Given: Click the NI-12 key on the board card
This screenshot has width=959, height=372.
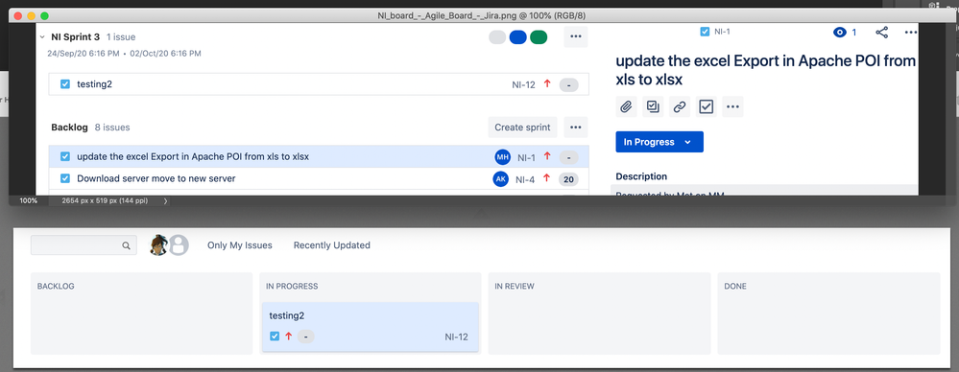Looking at the screenshot, I should [x=457, y=337].
